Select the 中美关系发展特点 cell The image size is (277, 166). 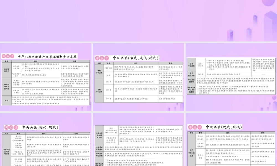pos(99,148)
